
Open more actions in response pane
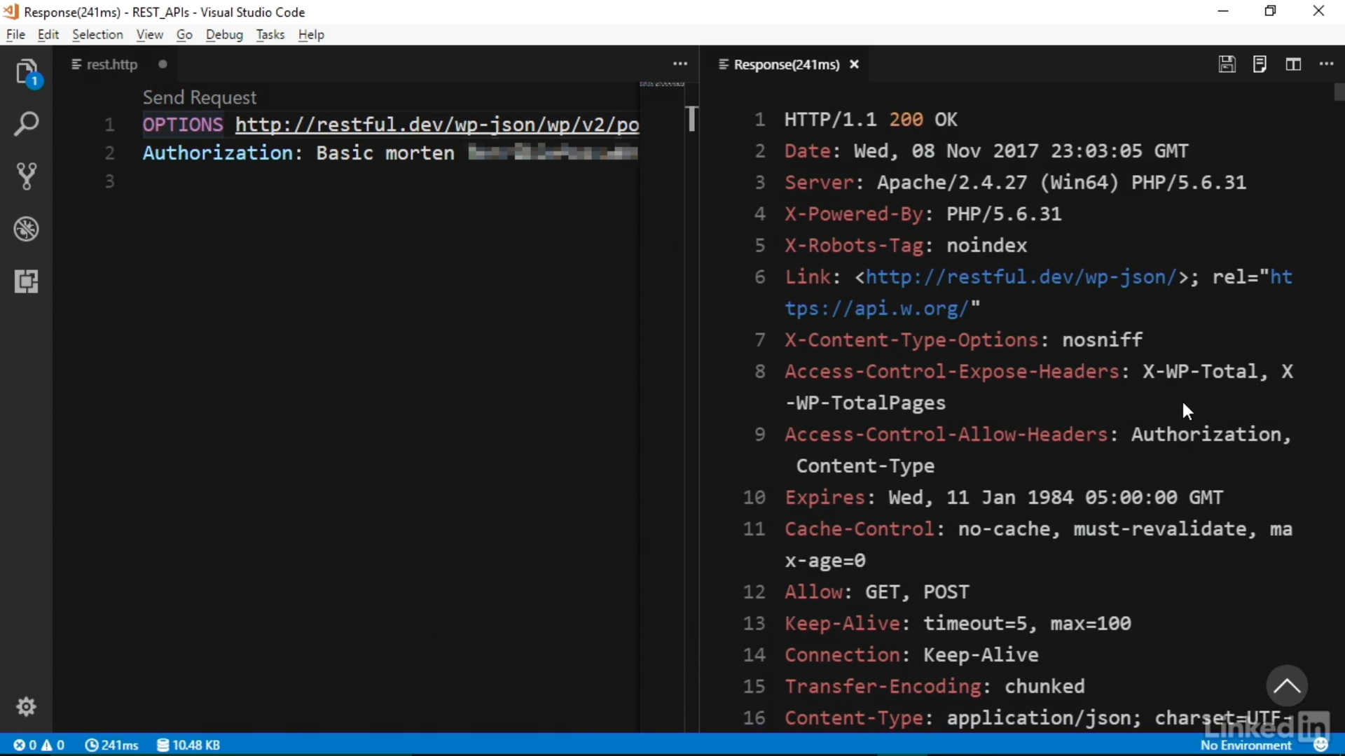coord(1326,64)
